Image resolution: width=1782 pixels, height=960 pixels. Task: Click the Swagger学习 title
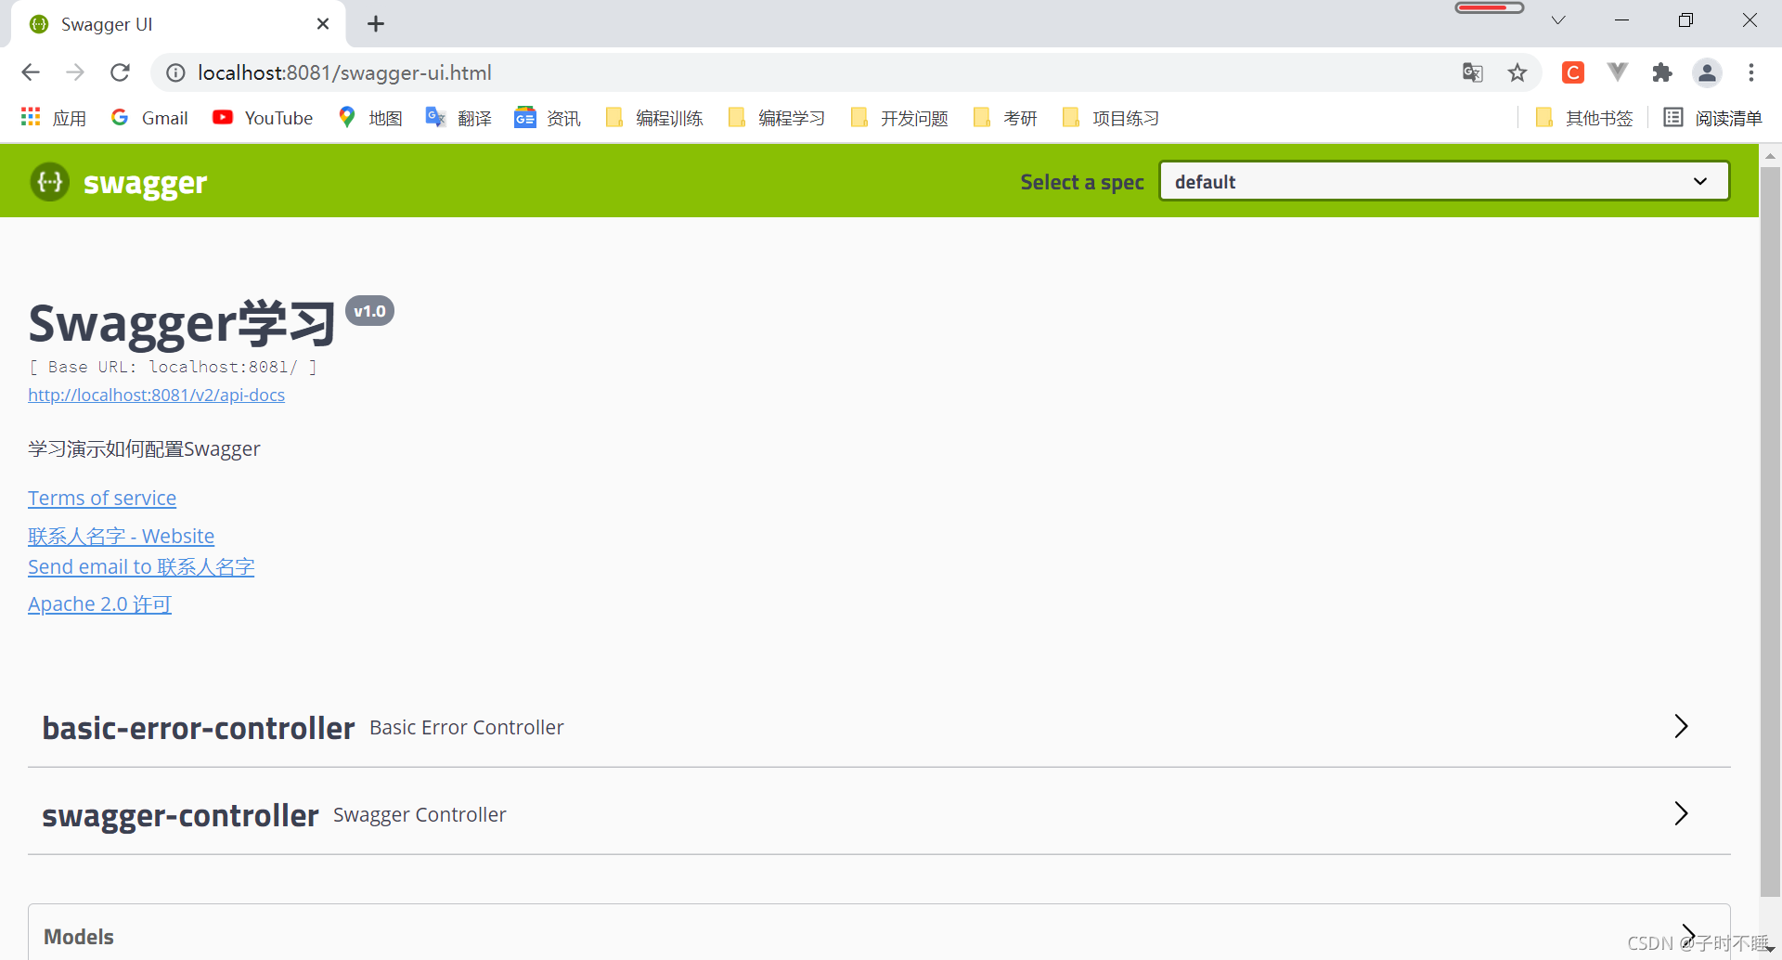(x=182, y=323)
